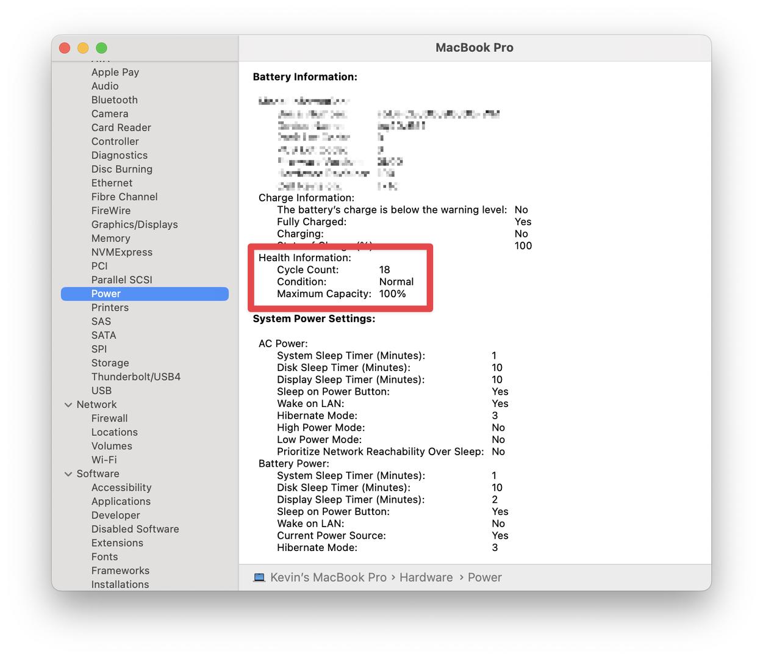Collapse the Network section chevron
The height and width of the screenshot is (659, 763).
pyautogui.click(x=68, y=405)
